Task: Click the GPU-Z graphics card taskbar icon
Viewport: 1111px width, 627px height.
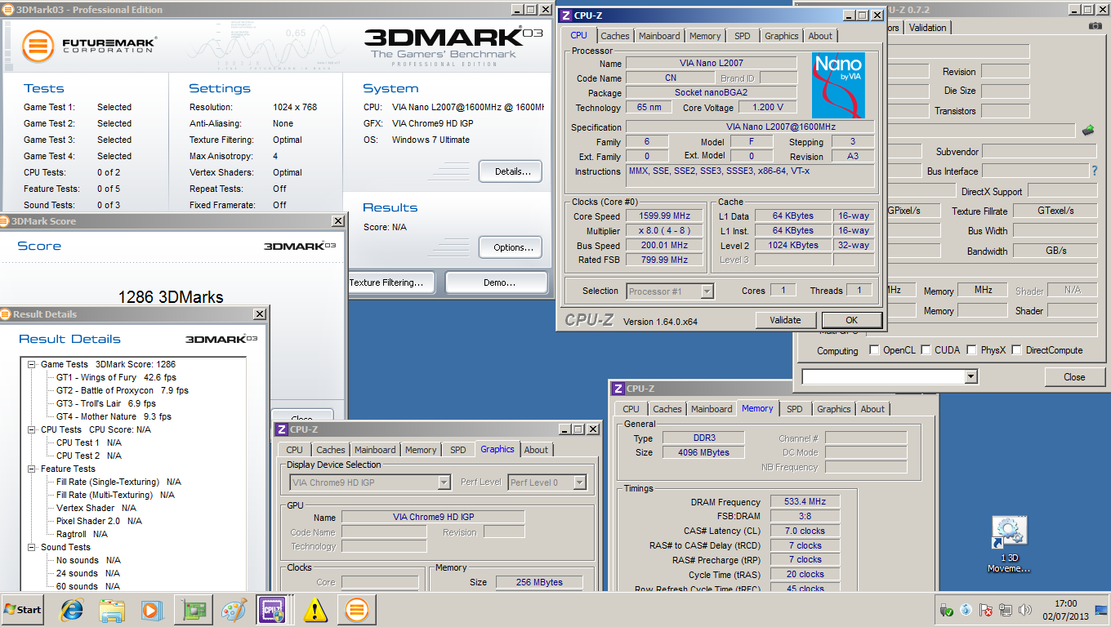Action: pos(194,610)
